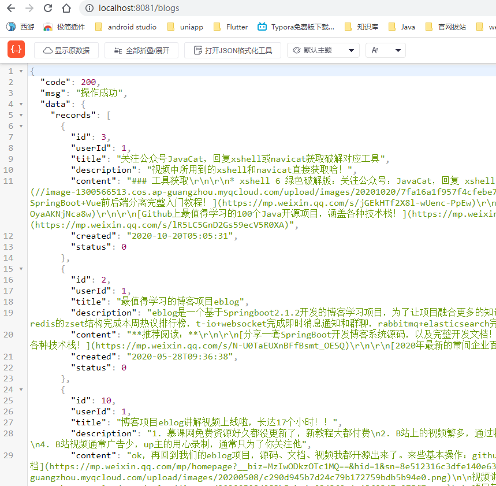Click the Typora bookmark icon
496x486 pixels.
coord(262,27)
